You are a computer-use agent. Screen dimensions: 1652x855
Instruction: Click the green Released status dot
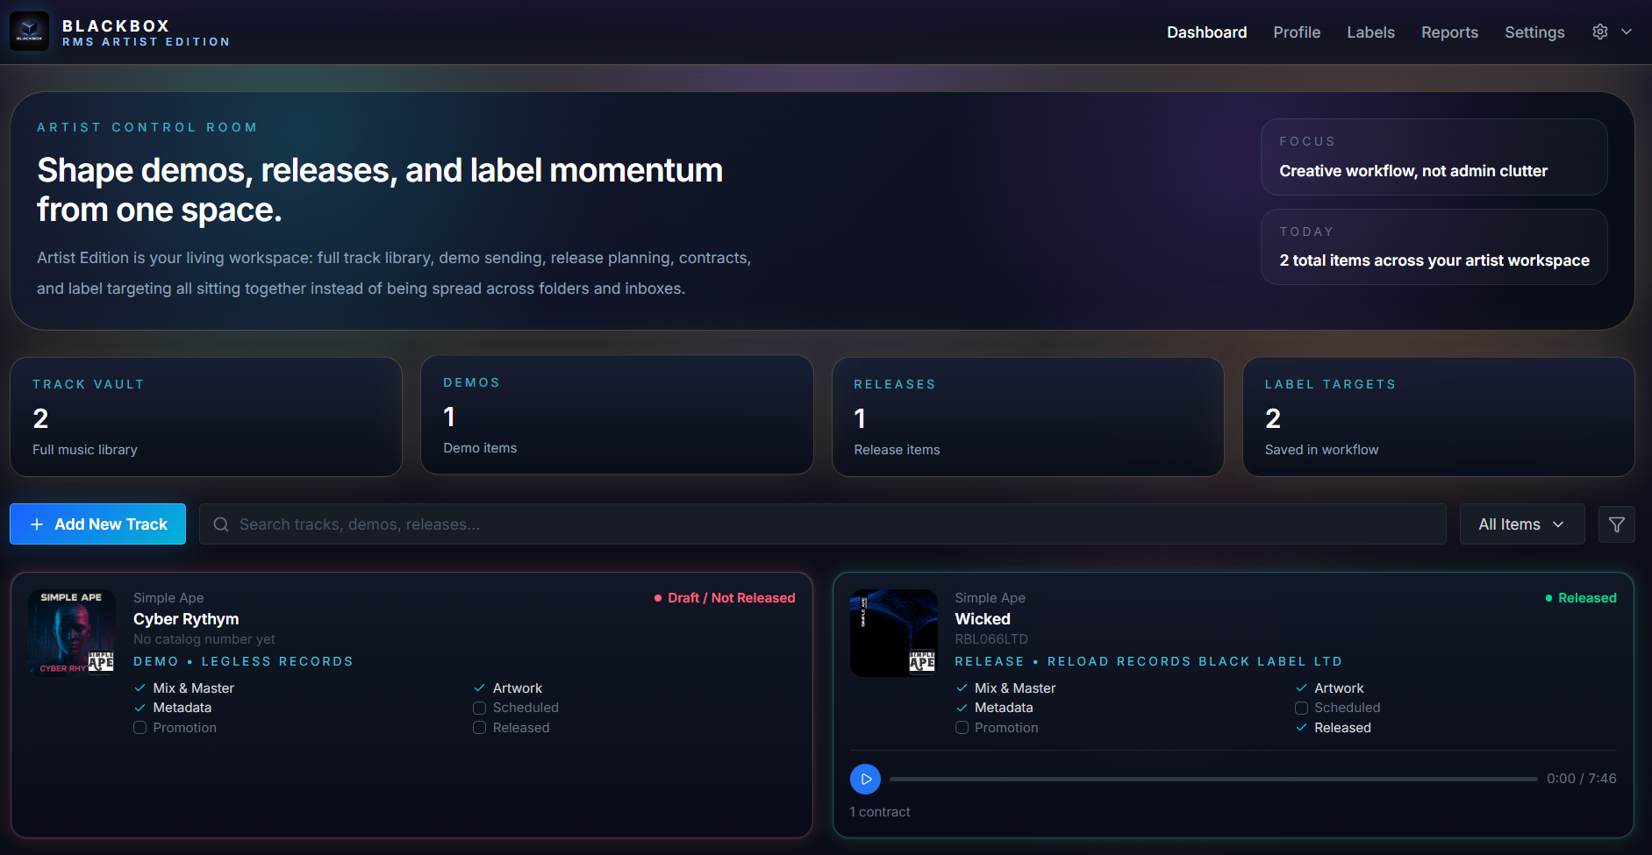coord(1548,597)
